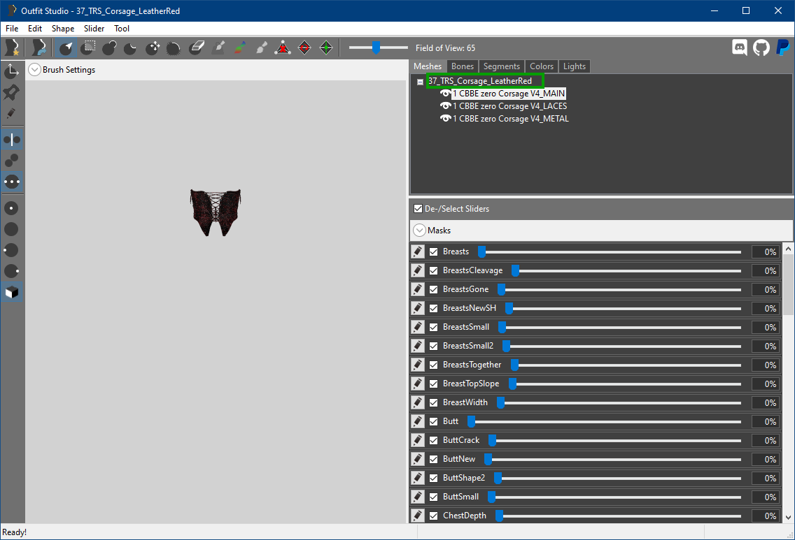
Task: Click the New Project icon with star
Action: pyautogui.click(x=12, y=48)
